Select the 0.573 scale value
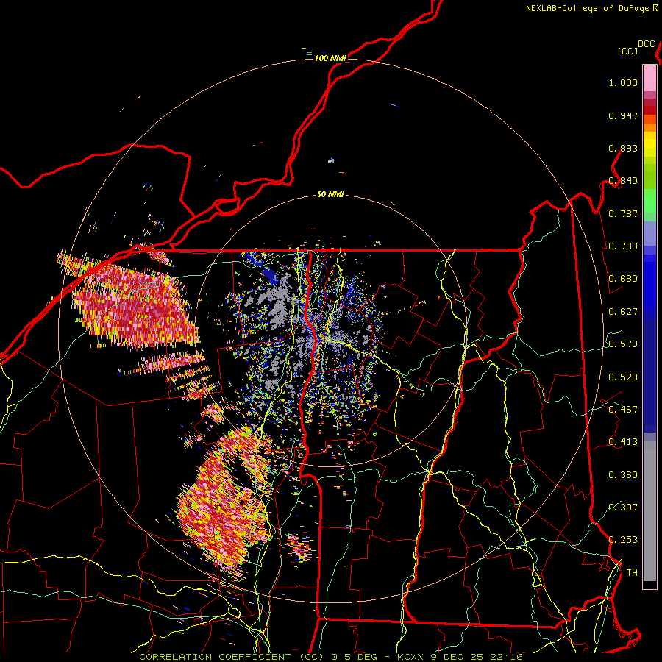This screenshot has height=662, width=662. [x=623, y=344]
